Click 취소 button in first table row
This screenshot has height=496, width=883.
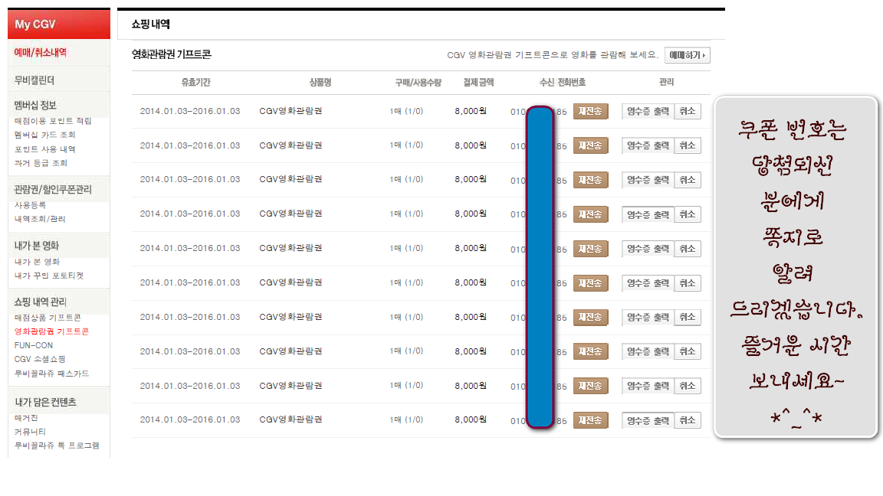(x=687, y=111)
